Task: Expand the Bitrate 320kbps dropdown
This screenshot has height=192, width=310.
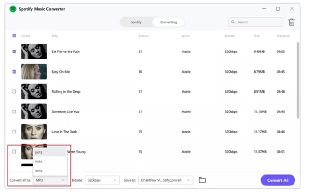Action: coord(102,180)
